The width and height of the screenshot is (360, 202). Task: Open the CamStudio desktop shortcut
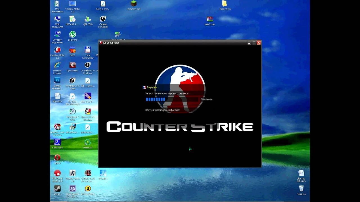click(x=57, y=144)
